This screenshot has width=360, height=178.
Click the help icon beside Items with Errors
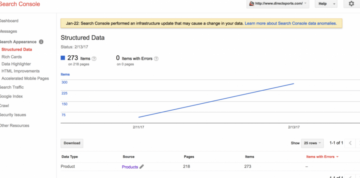click(x=156, y=59)
